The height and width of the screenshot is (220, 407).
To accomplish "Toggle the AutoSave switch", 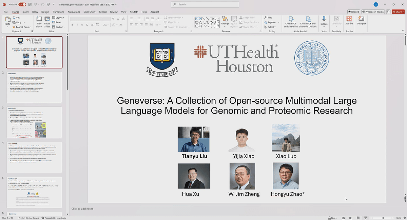I will pos(22,4).
